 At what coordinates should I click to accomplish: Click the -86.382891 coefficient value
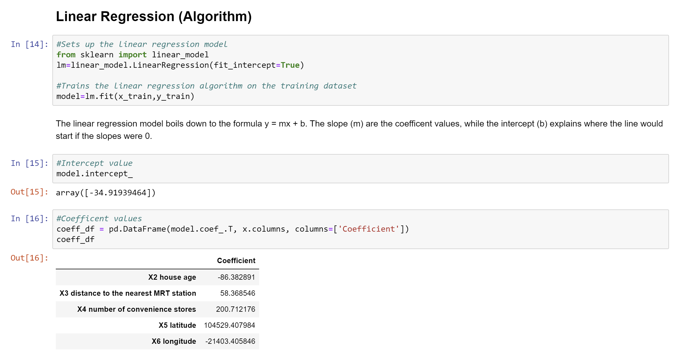click(x=236, y=277)
